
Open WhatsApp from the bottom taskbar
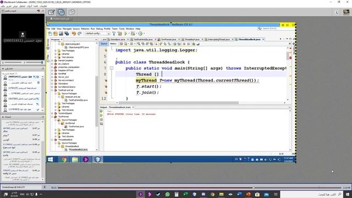pos(167,194)
